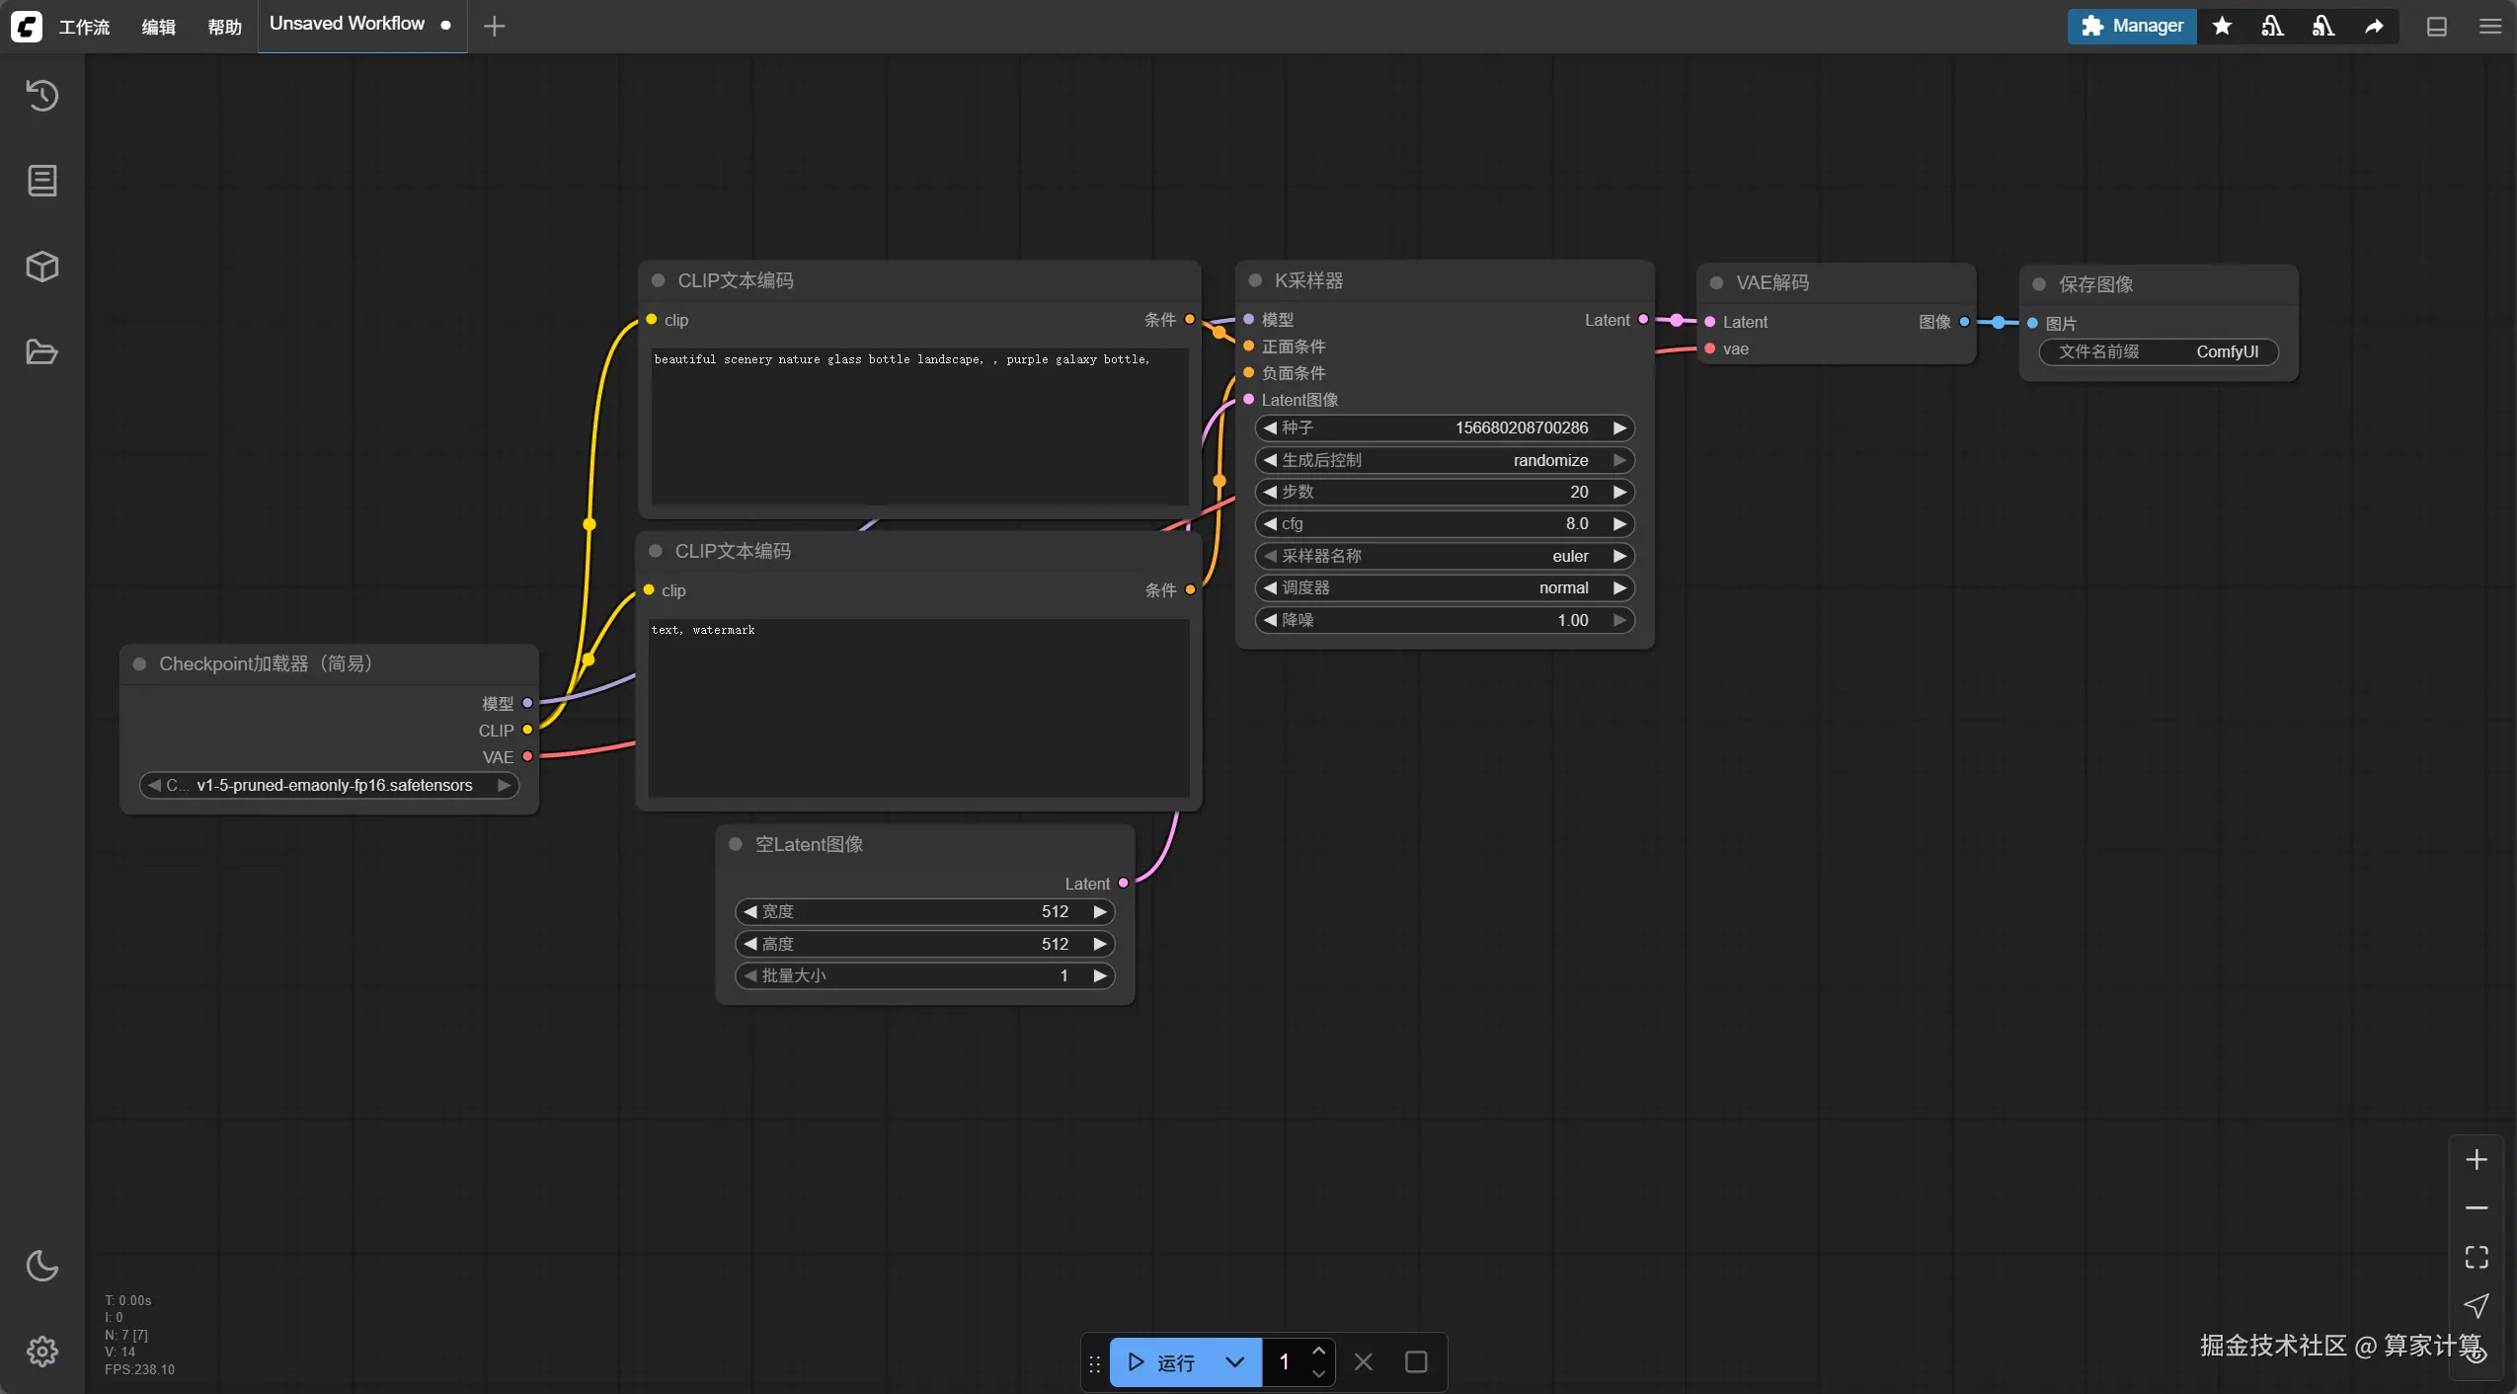Open the 采样器名称 euler dropdown
The image size is (2517, 1394).
tap(1444, 557)
